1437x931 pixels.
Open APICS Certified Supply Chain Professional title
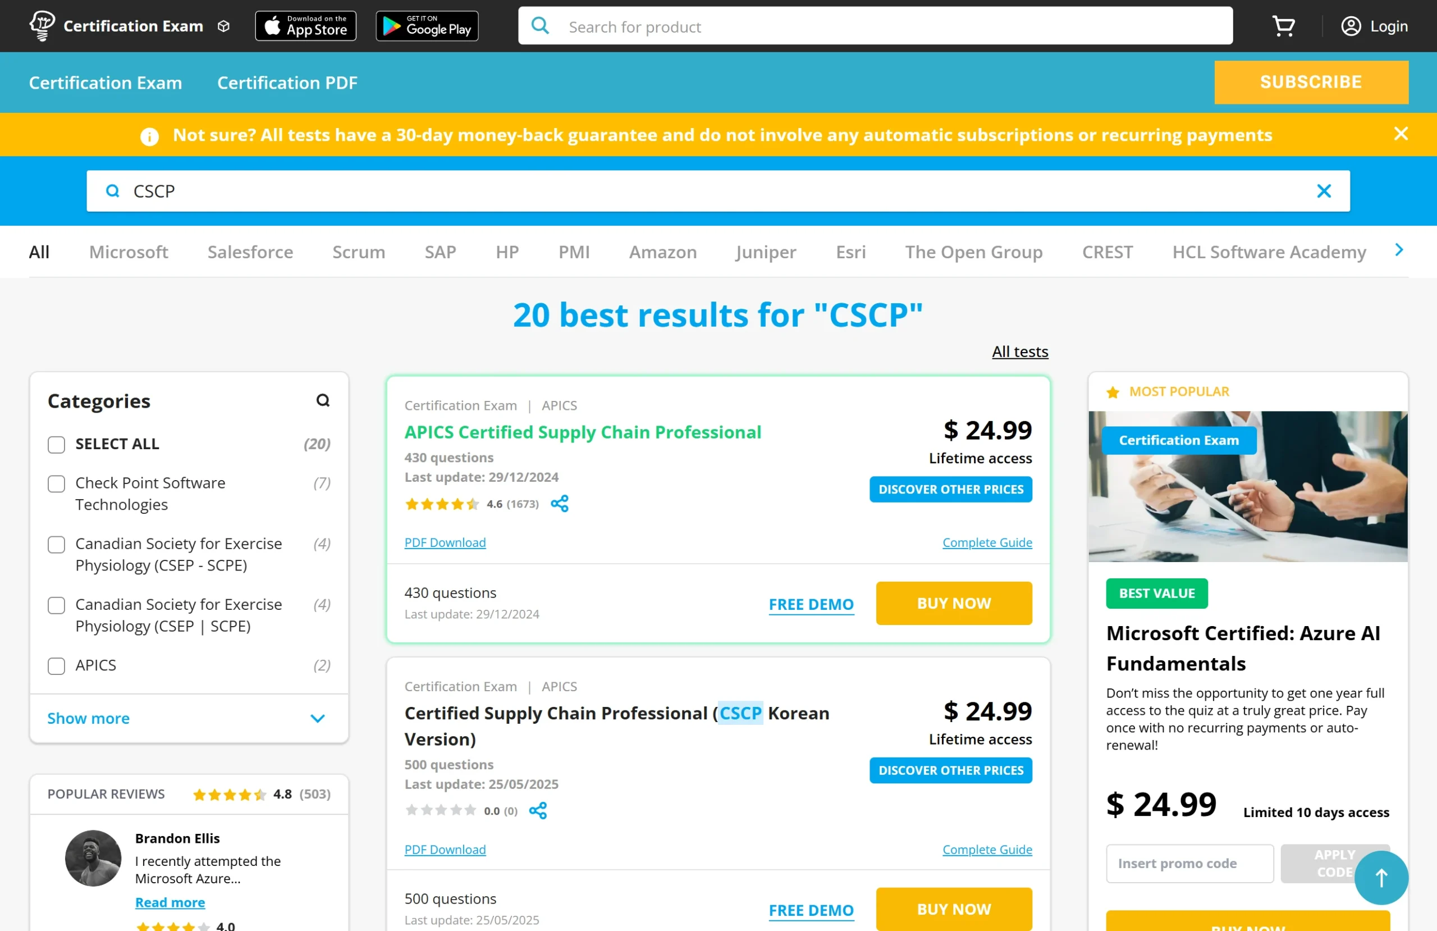[583, 431]
